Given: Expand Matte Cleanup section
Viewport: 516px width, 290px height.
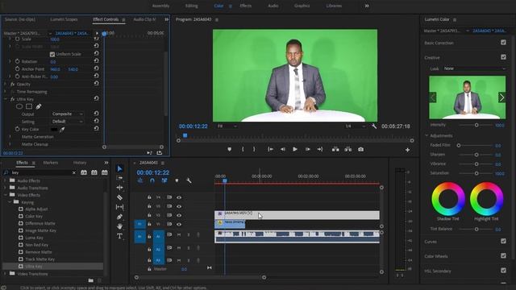Looking at the screenshot, I should coord(10,144).
